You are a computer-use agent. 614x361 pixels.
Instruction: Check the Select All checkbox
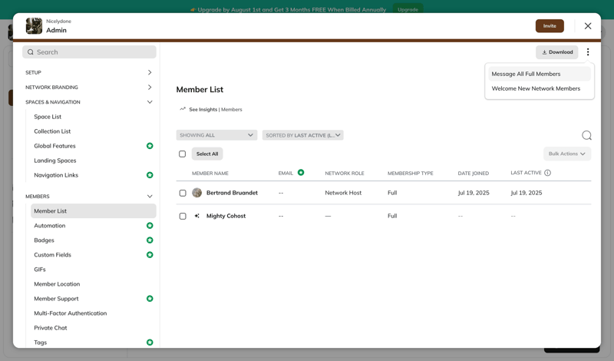click(x=182, y=154)
